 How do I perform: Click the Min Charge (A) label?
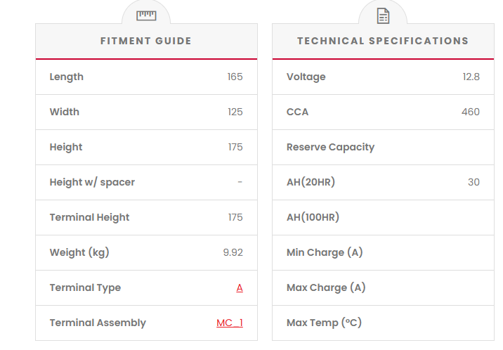point(325,252)
